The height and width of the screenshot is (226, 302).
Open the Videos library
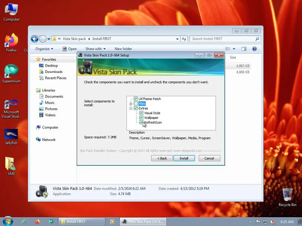(x=50, y=115)
